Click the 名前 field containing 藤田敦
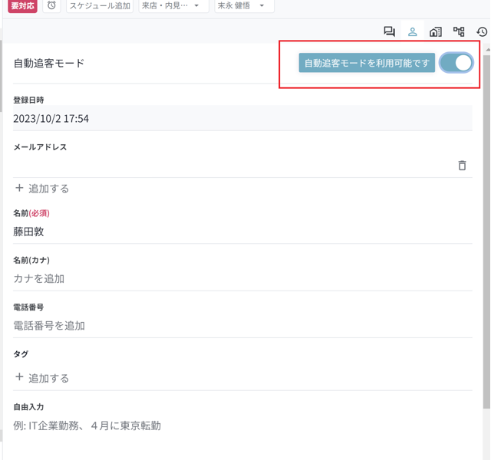Image resolution: width=491 pixels, height=460 pixels. [x=242, y=232]
